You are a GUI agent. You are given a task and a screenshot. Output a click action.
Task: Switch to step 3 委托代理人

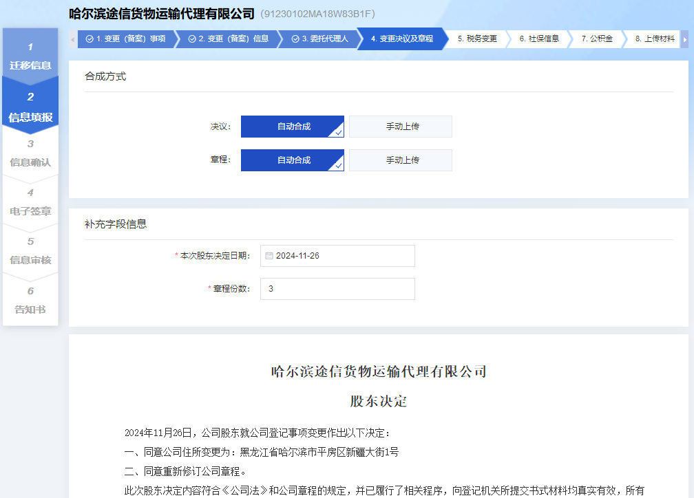pos(319,39)
